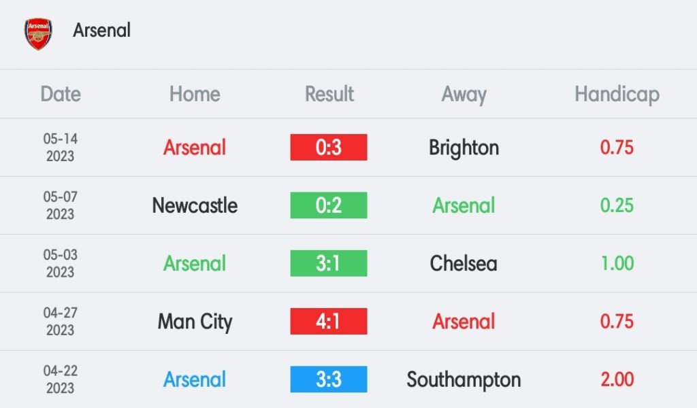Select the Result column header
The width and height of the screenshot is (697, 408).
[x=329, y=94]
